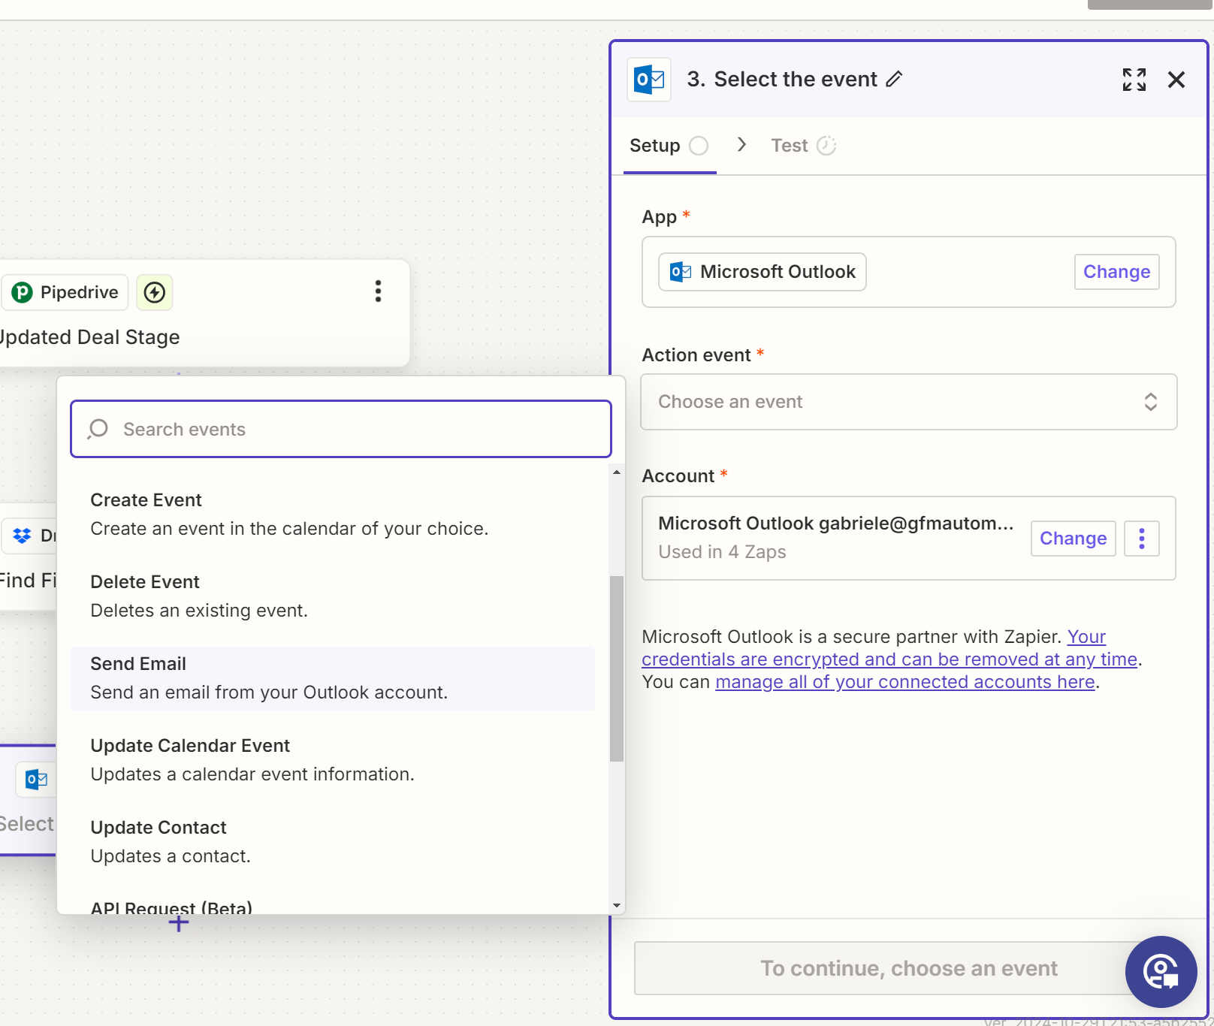Click Change button for Microsoft Outlook app

coord(1116,272)
